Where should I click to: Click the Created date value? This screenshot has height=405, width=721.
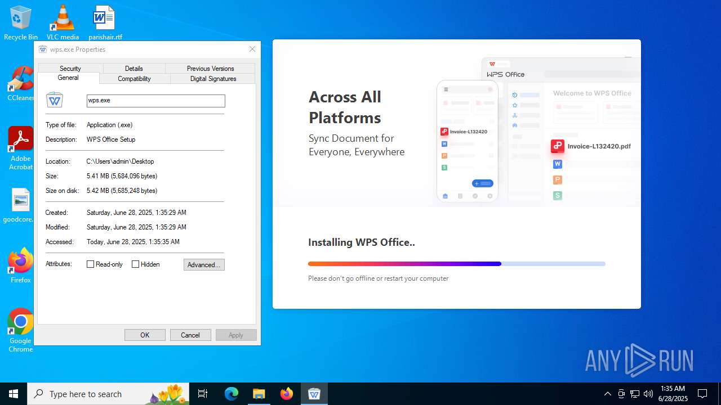(136, 213)
